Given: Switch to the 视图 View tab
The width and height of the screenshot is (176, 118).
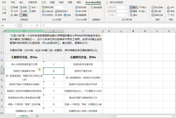Looking at the screenshot, I should [x=70, y=2].
